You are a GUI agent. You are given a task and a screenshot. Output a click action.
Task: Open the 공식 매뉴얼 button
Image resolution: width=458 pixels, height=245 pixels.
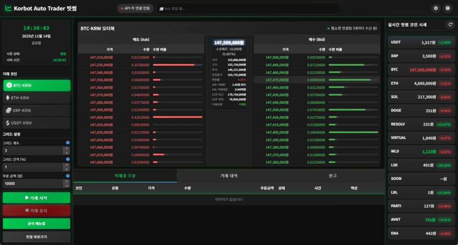(36, 224)
